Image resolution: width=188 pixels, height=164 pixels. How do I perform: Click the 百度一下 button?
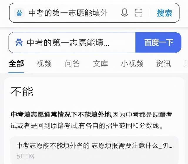pos(158,42)
